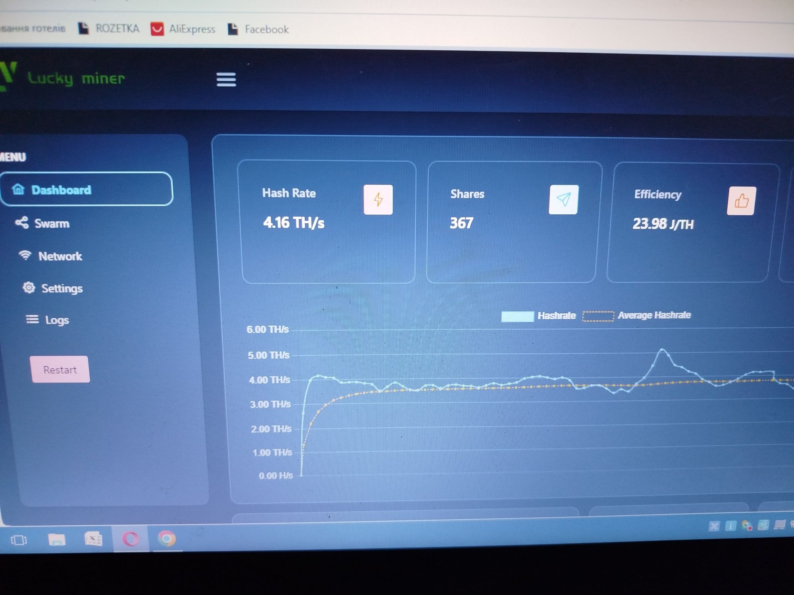Click the Restart button
The image size is (794, 595).
pyautogui.click(x=60, y=369)
